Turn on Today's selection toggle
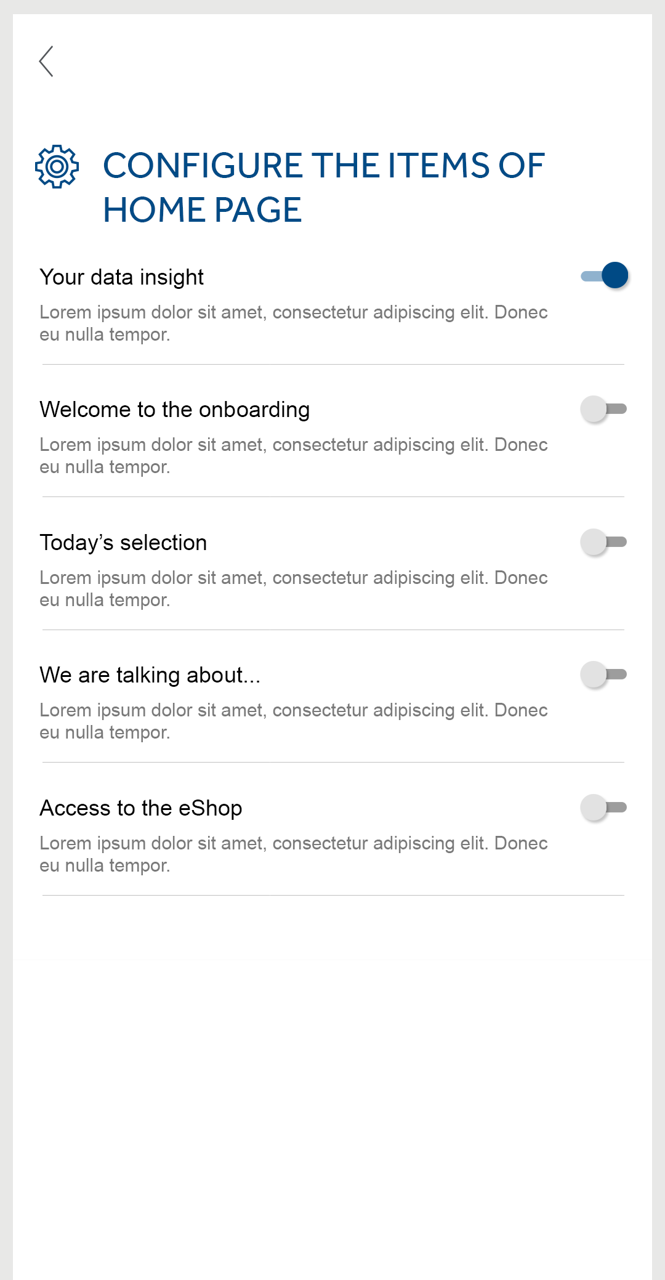The width and height of the screenshot is (665, 1280). [x=603, y=542]
